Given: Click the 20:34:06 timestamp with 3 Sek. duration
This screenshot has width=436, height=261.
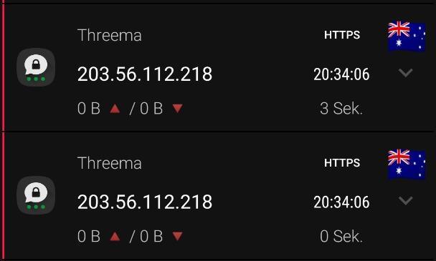Looking at the screenshot, I should (x=341, y=74).
